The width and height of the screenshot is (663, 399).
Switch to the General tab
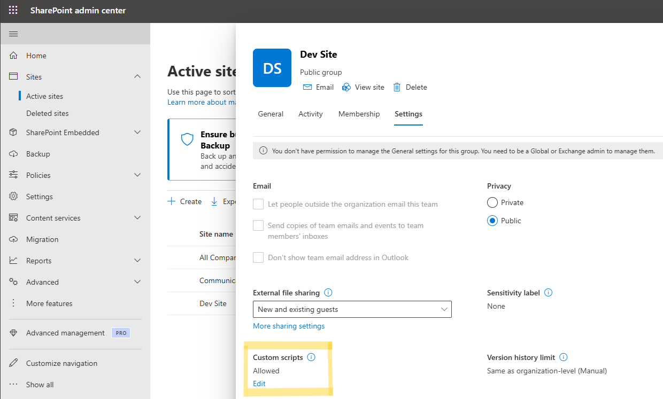pyautogui.click(x=271, y=114)
